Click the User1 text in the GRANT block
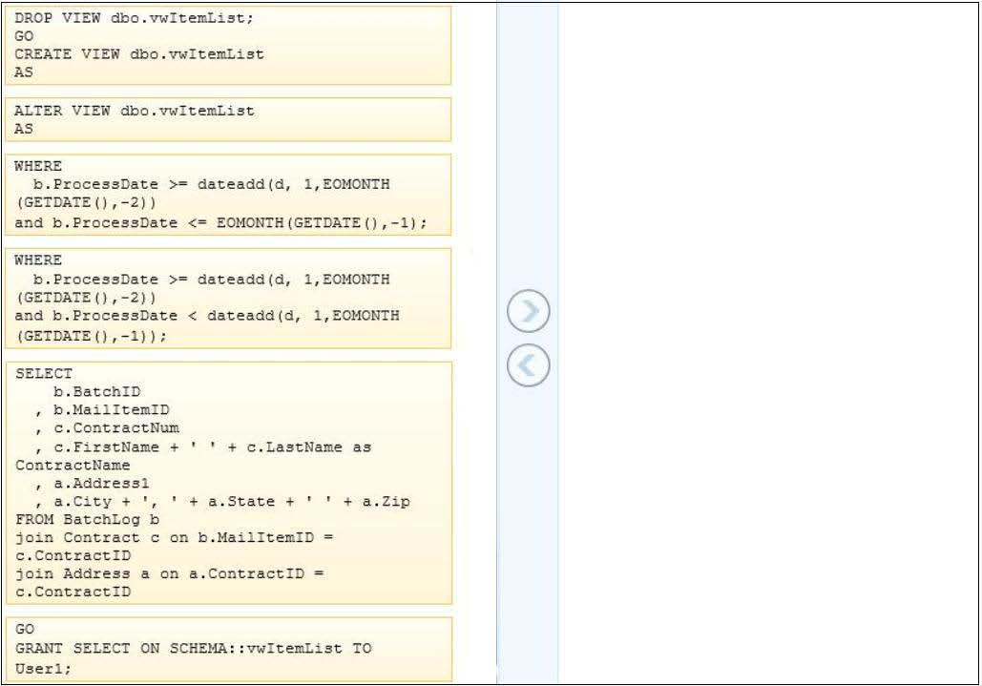The image size is (982, 686). (33, 666)
